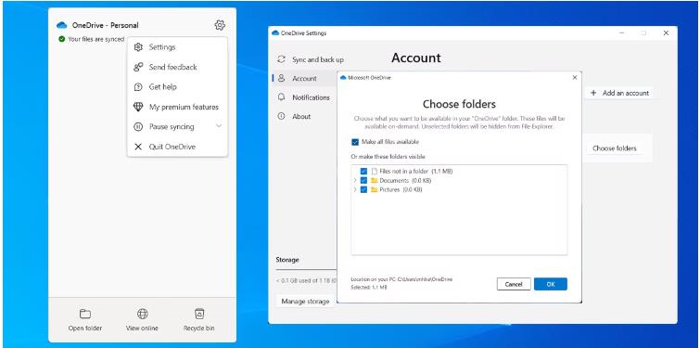Click the Documents folder icon in tree
Screen dimensions: 700x348
pos(375,180)
